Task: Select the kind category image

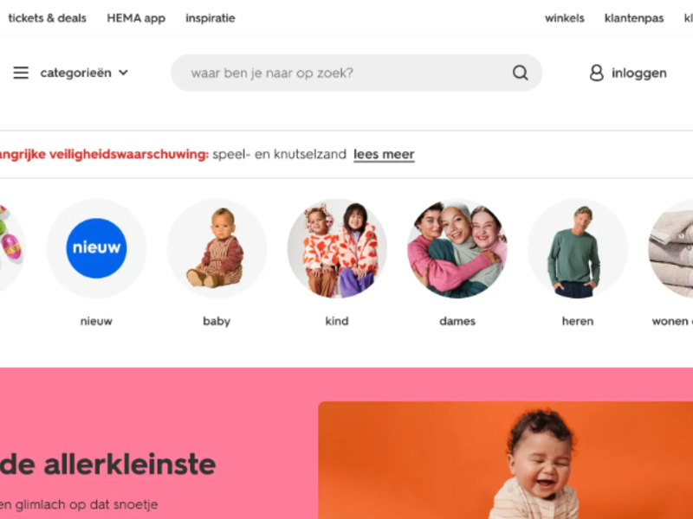Action: tap(337, 248)
